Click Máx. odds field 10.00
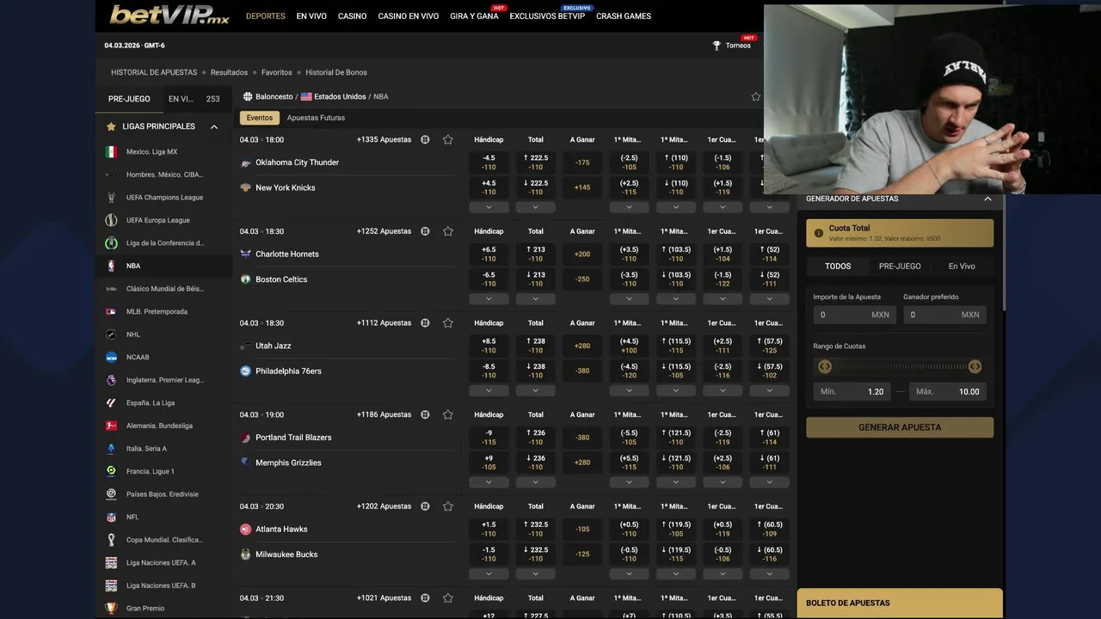The image size is (1101, 619). point(948,391)
